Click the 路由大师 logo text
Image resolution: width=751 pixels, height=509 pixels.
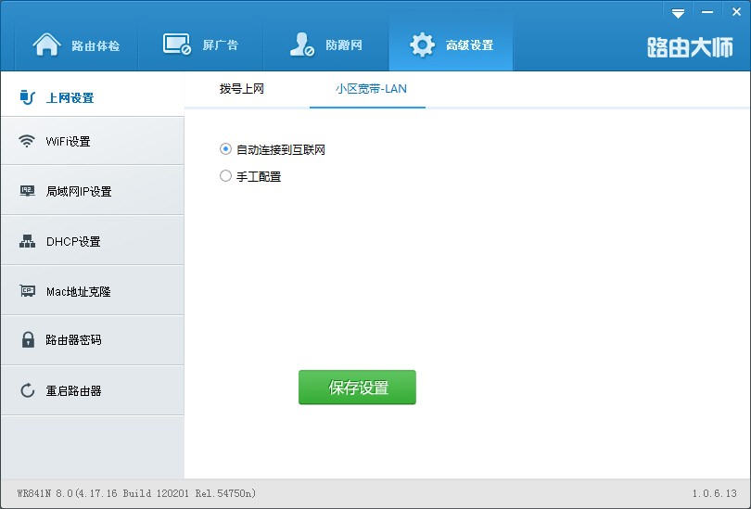690,47
